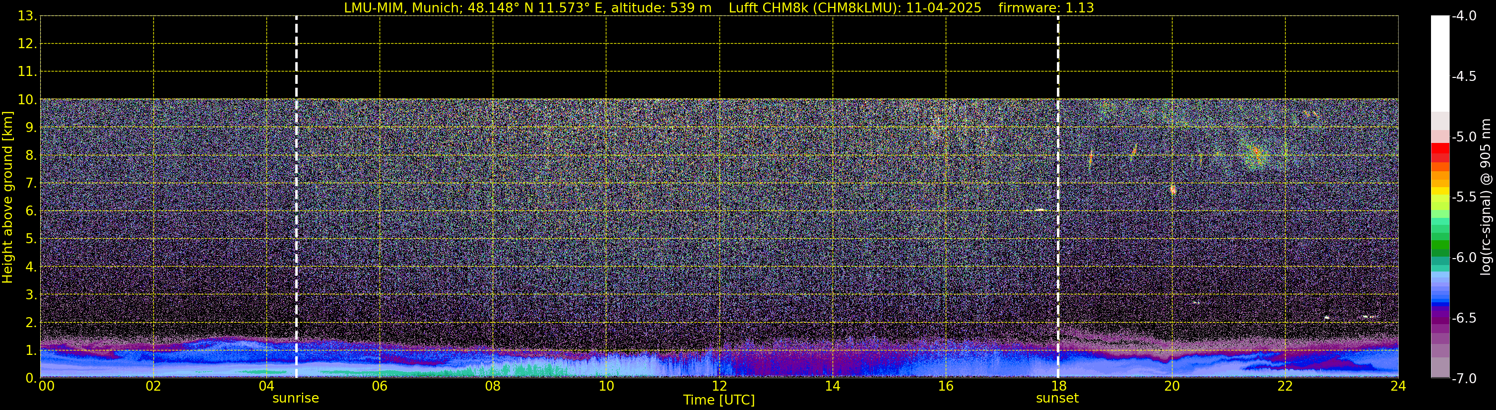The height and width of the screenshot is (410, 1496).
Task: Click the '22' time axis tick label
Action: click(1285, 386)
